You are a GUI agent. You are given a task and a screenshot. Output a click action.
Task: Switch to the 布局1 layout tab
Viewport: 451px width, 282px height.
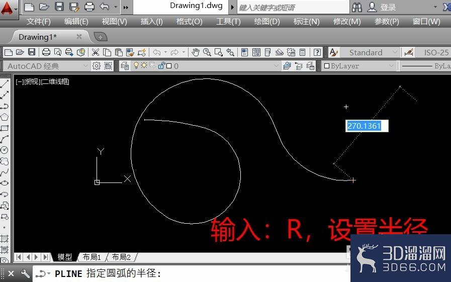(92, 257)
